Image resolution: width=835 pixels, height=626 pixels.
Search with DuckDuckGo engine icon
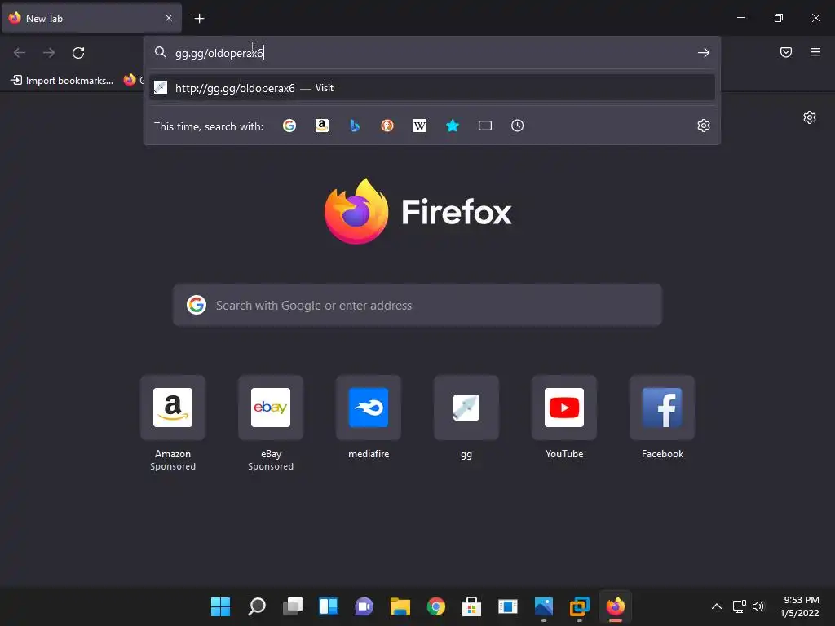pos(387,126)
